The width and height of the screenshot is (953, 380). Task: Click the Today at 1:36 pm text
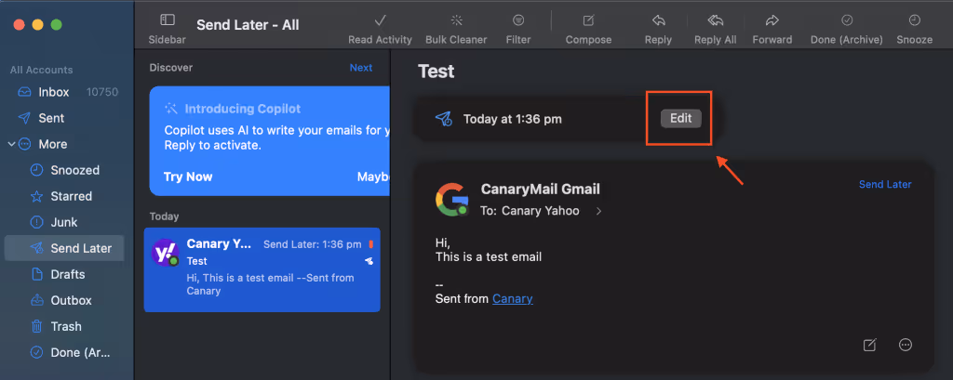tap(513, 119)
